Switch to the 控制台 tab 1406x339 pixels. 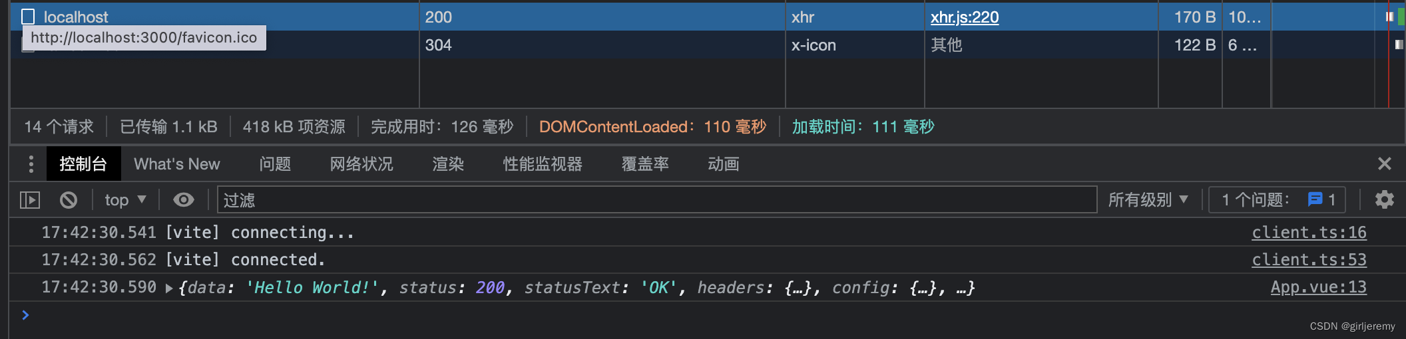point(83,164)
